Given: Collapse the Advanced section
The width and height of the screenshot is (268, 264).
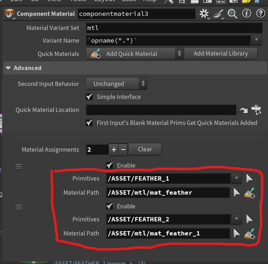Looking at the screenshot, I should 8,68.
